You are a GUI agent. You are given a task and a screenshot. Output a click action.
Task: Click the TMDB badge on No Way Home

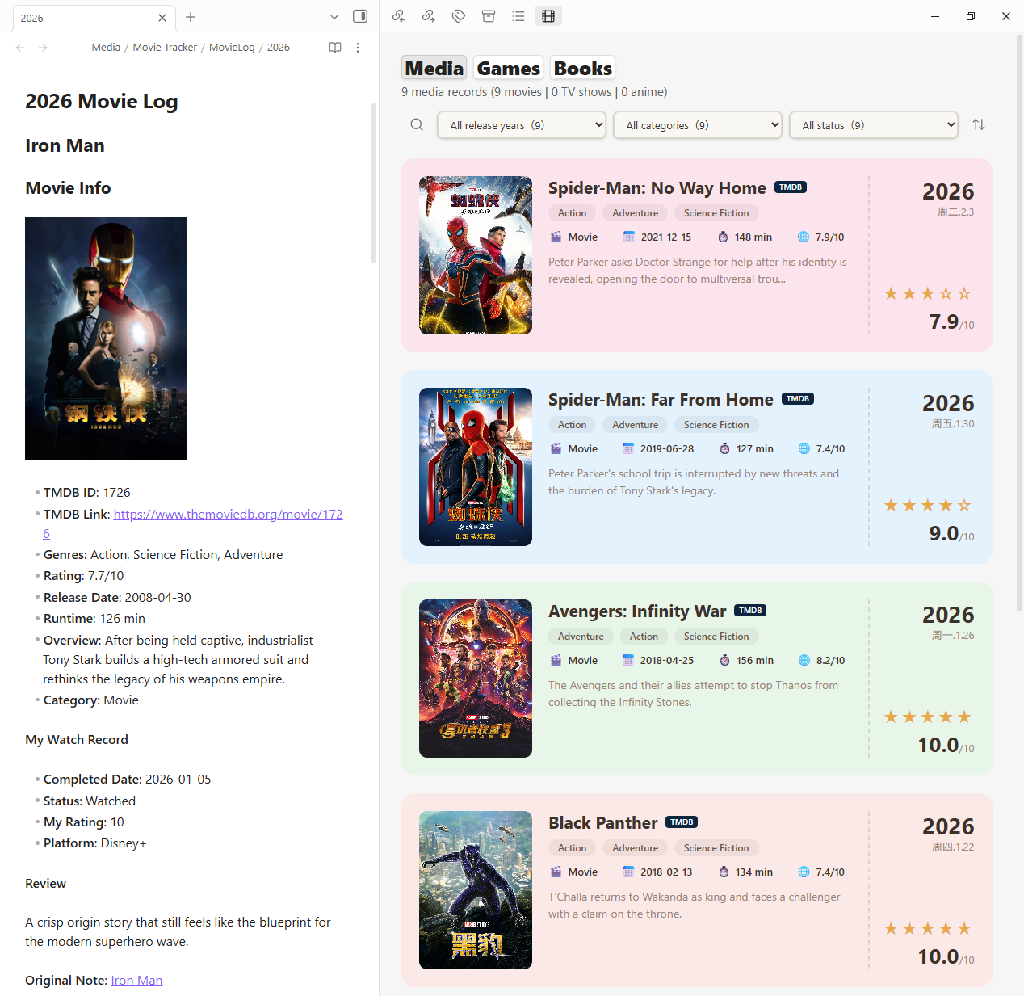pos(791,187)
